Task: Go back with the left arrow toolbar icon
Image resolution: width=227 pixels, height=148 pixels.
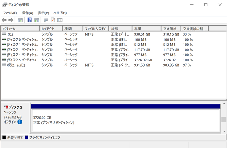Action: 4,20
